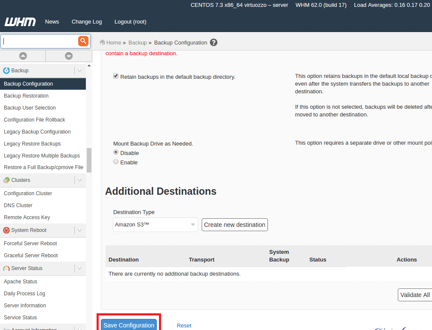Open Backup Restoration in the sidebar
Screen dimensions: 432x330
[26, 96]
